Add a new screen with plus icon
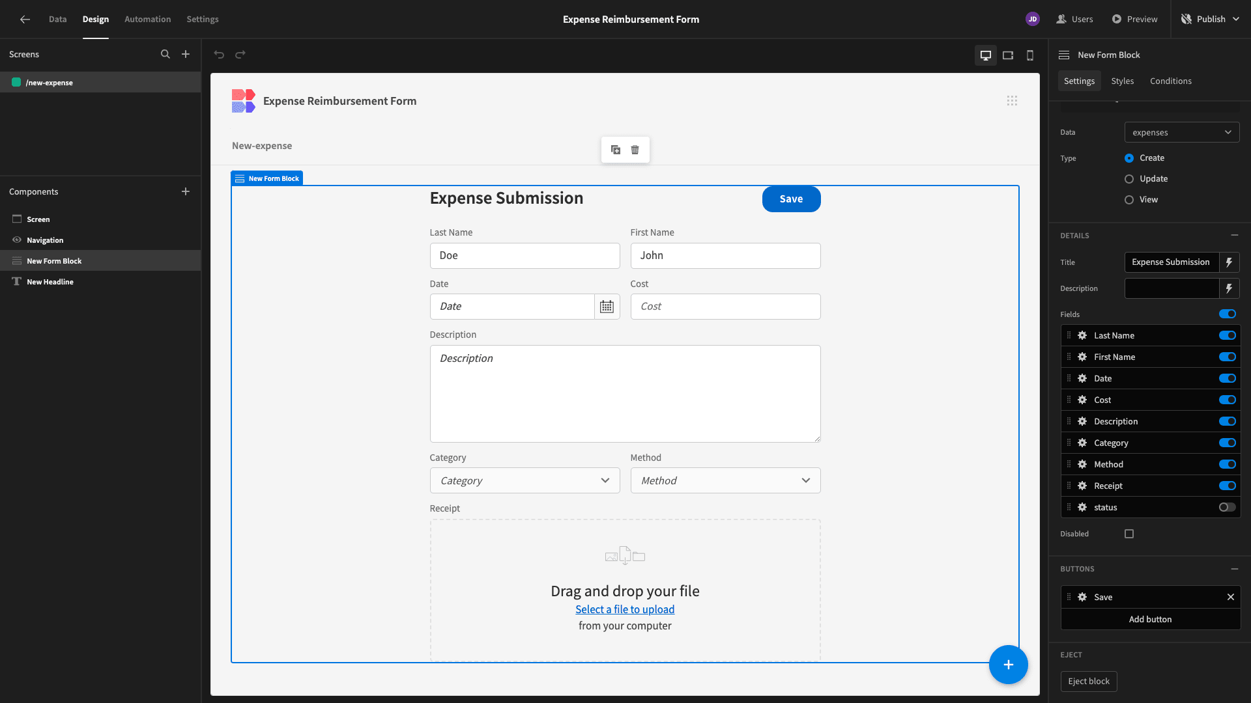1251x703 pixels. click(186, 55)
